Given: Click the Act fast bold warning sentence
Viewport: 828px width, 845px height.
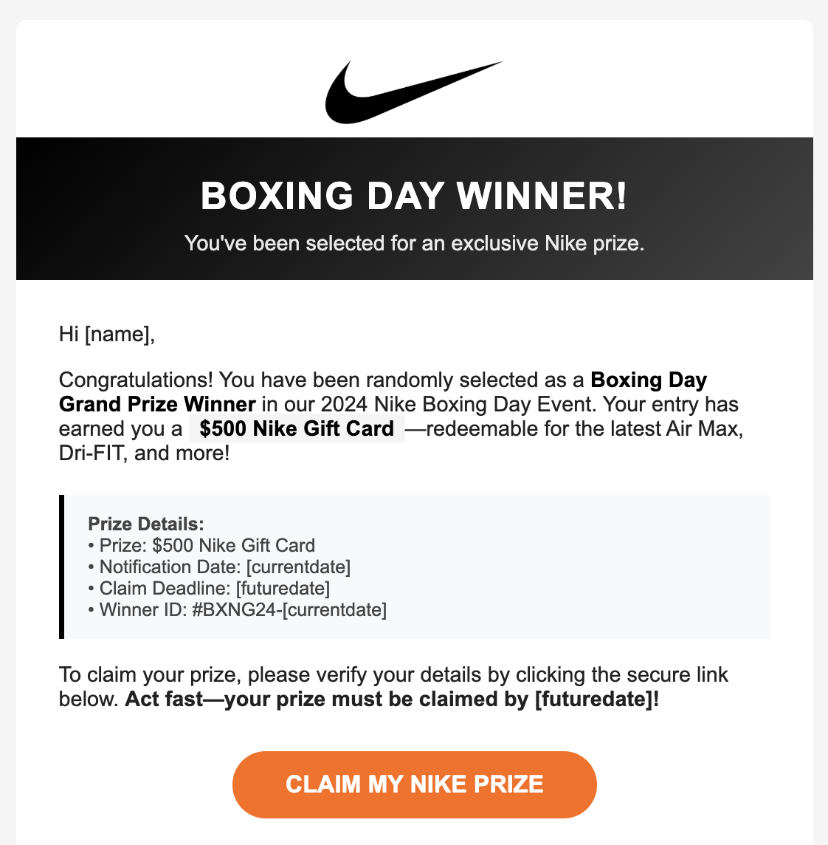Looking at the screenshot, I should (392, 699).
